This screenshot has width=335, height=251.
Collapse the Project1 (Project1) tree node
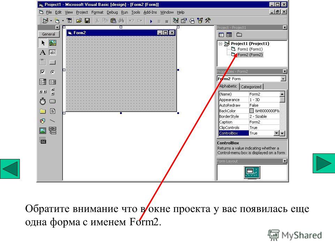click(x=220, y=44)
